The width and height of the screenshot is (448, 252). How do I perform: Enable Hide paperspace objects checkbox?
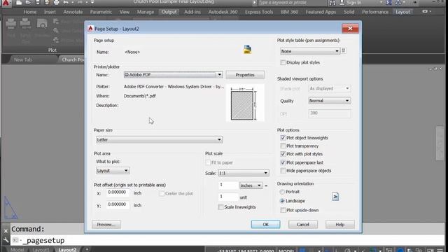[283, 171]
